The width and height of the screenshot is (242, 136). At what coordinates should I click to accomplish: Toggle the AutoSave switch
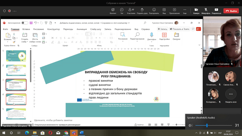coord(25,23)
